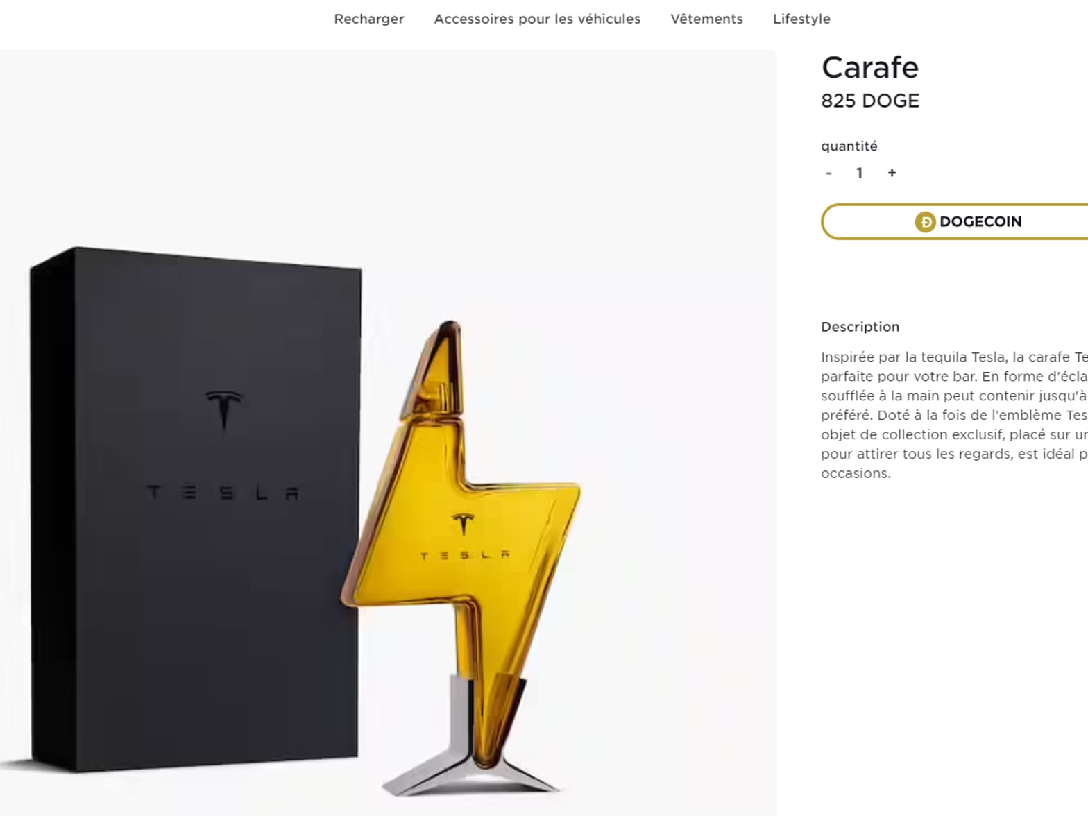Go to the Vêtements section
The image size is (1088, 816).
click(706, 19)
